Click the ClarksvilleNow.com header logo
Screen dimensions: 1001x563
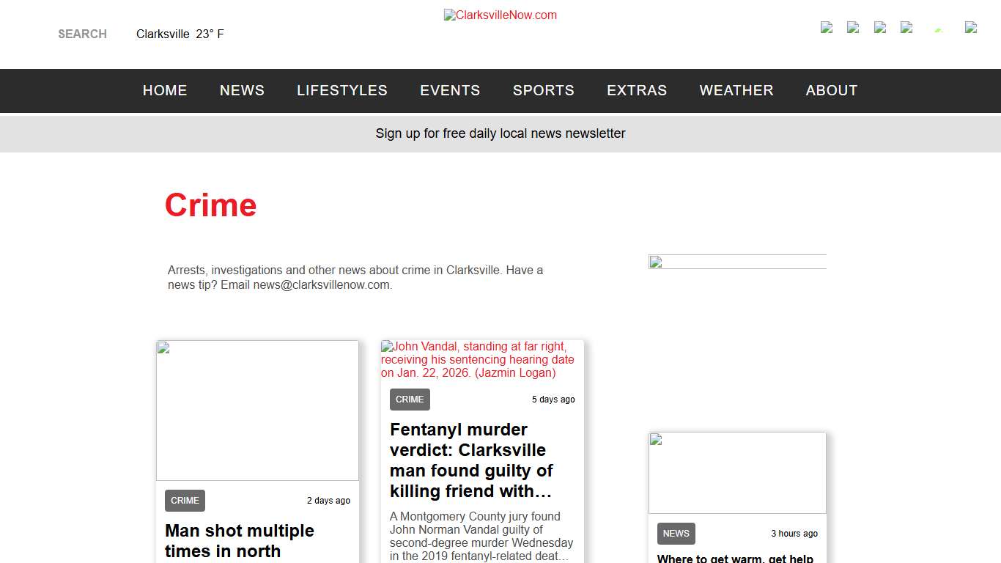tap(500, 15)
